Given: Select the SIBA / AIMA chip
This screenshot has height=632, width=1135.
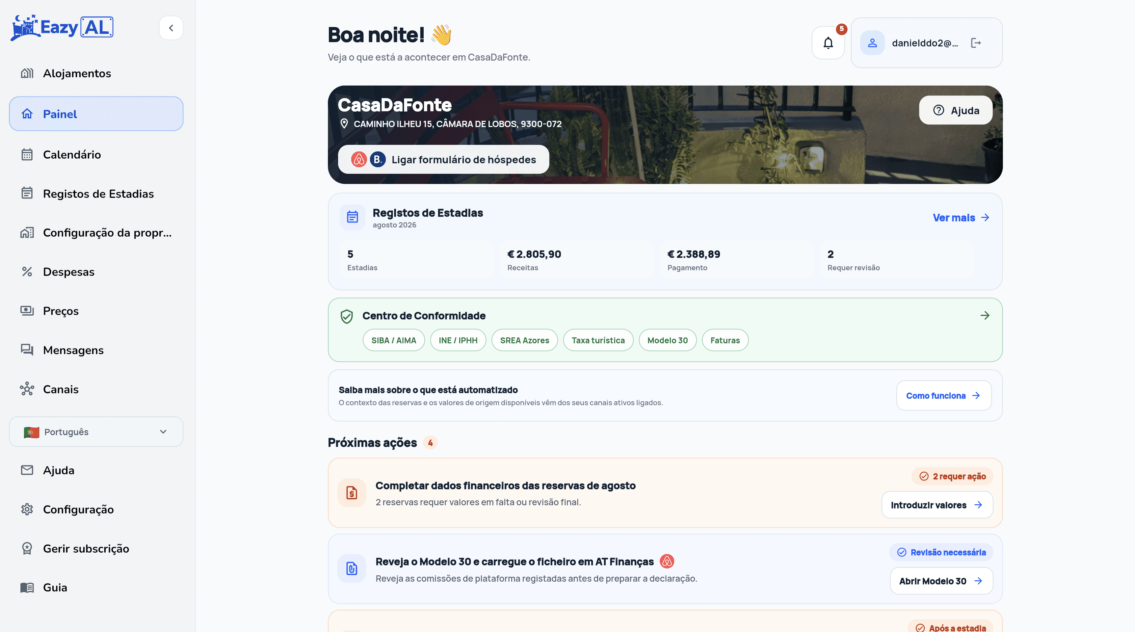Looking at the screenshot, I should (x=393, y=340).
